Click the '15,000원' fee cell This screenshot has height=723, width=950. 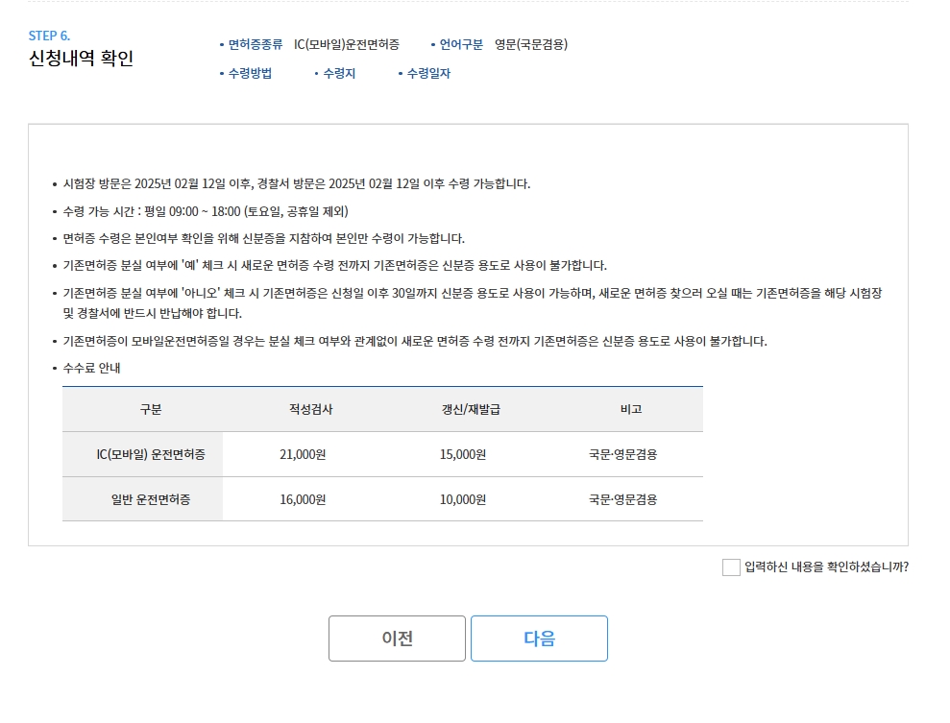point(462,454)
